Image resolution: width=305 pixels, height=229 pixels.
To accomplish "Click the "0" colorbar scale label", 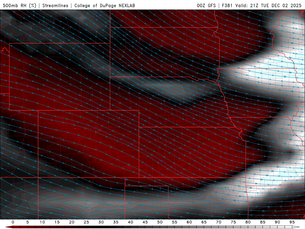I will pos(13,222).
